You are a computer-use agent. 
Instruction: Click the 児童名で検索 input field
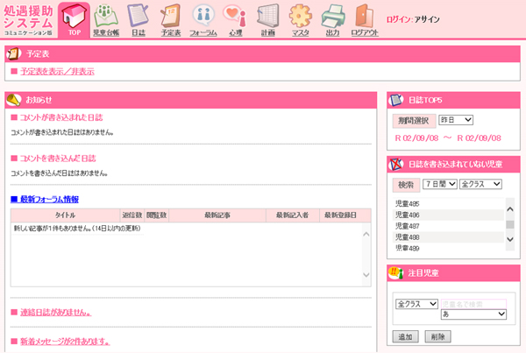pos(474,303)
